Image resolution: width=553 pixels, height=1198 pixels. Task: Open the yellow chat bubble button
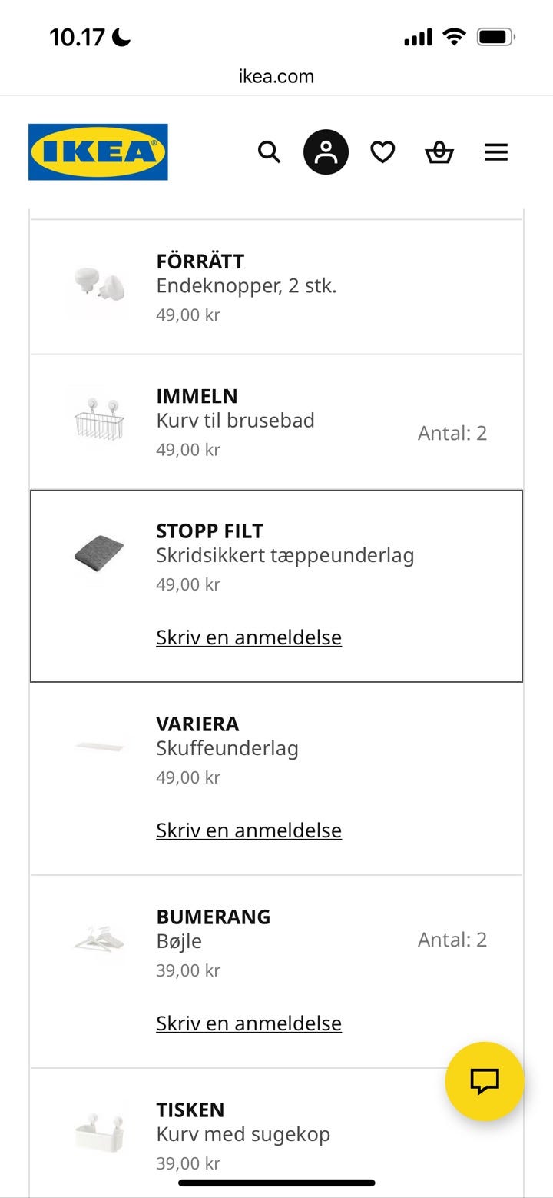pyautogui.click(x=485, y=1080)
